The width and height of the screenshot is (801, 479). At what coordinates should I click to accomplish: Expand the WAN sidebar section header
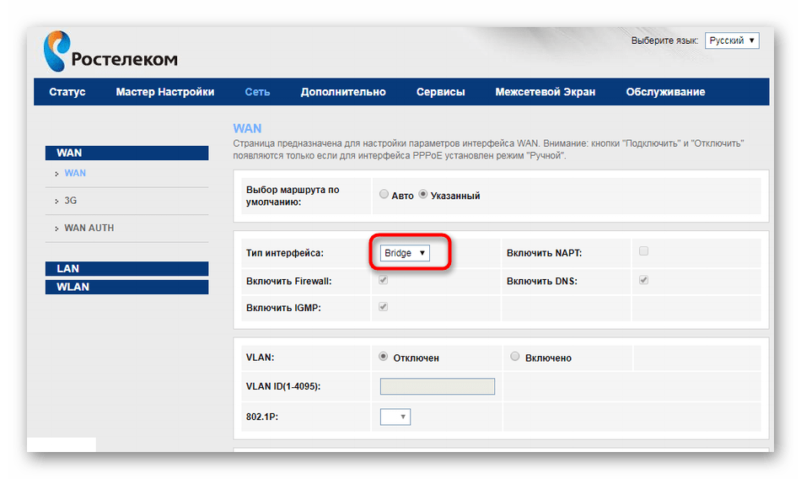click(x=126, y=153)
